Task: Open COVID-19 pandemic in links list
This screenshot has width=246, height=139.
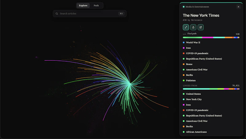Action: [197, 53]
